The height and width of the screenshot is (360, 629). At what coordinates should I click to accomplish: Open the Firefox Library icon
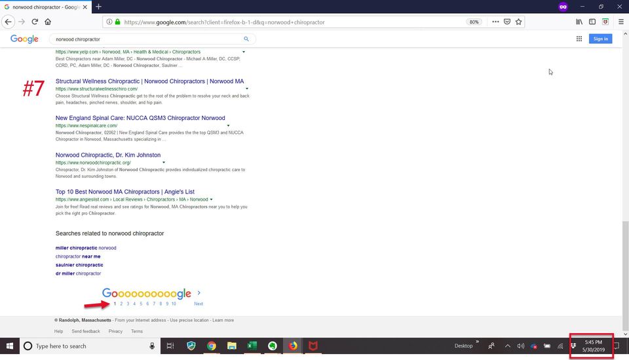[579, 22]
